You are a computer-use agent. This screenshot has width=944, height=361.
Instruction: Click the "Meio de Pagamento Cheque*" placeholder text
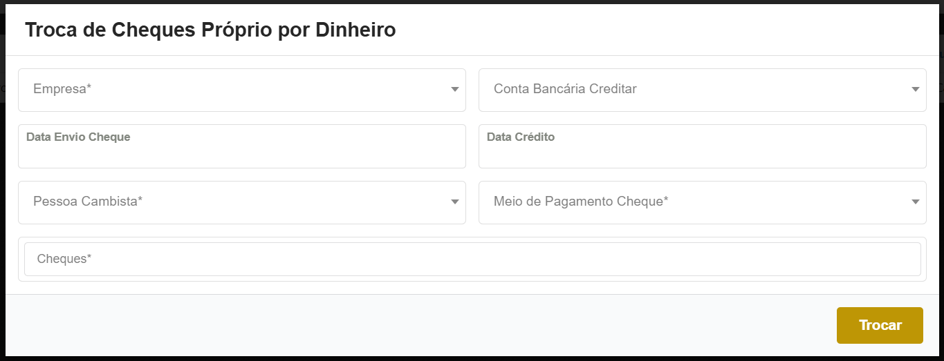pos(581,202)
